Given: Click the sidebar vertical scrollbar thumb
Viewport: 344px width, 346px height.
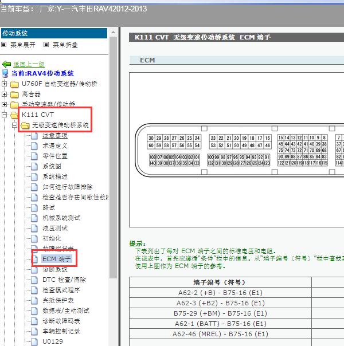Looking at the screenshot, I should [x=114, y=158].
